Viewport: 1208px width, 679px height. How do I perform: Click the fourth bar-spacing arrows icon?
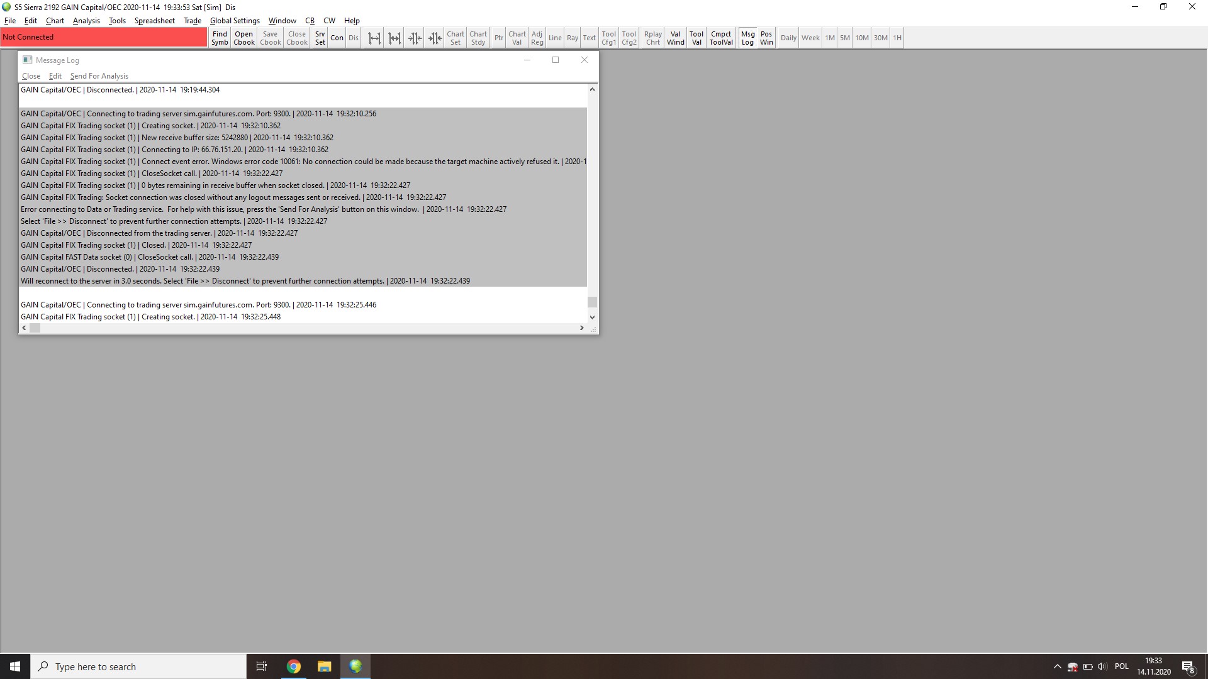[435, 38]
